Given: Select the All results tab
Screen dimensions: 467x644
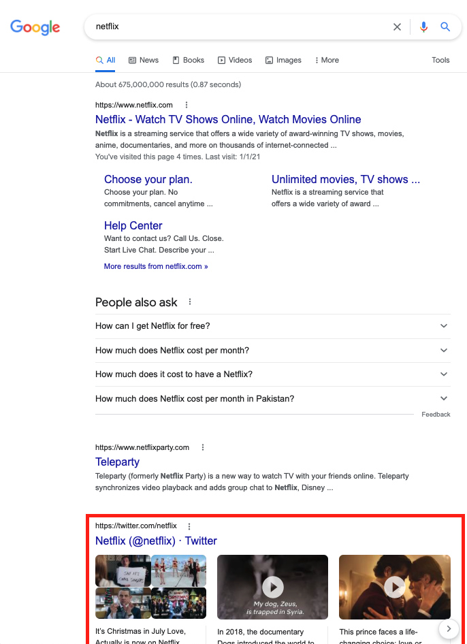Looking at the screenshot, I should tap(106, 60).
